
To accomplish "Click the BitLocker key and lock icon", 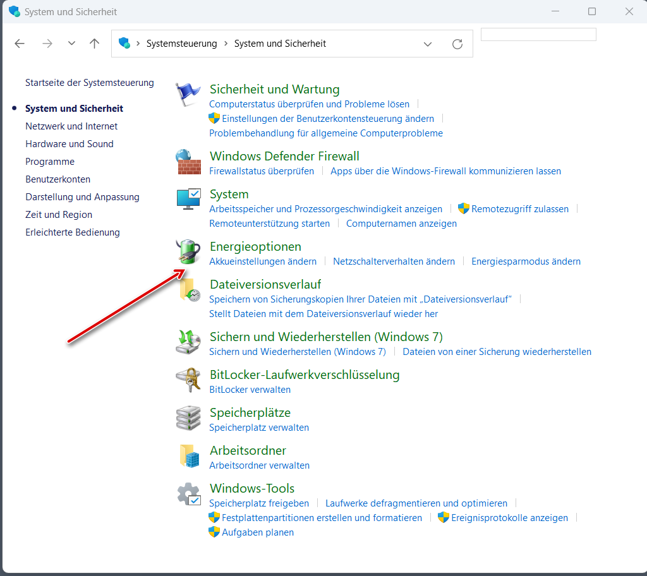I will (x=188, y=380).
